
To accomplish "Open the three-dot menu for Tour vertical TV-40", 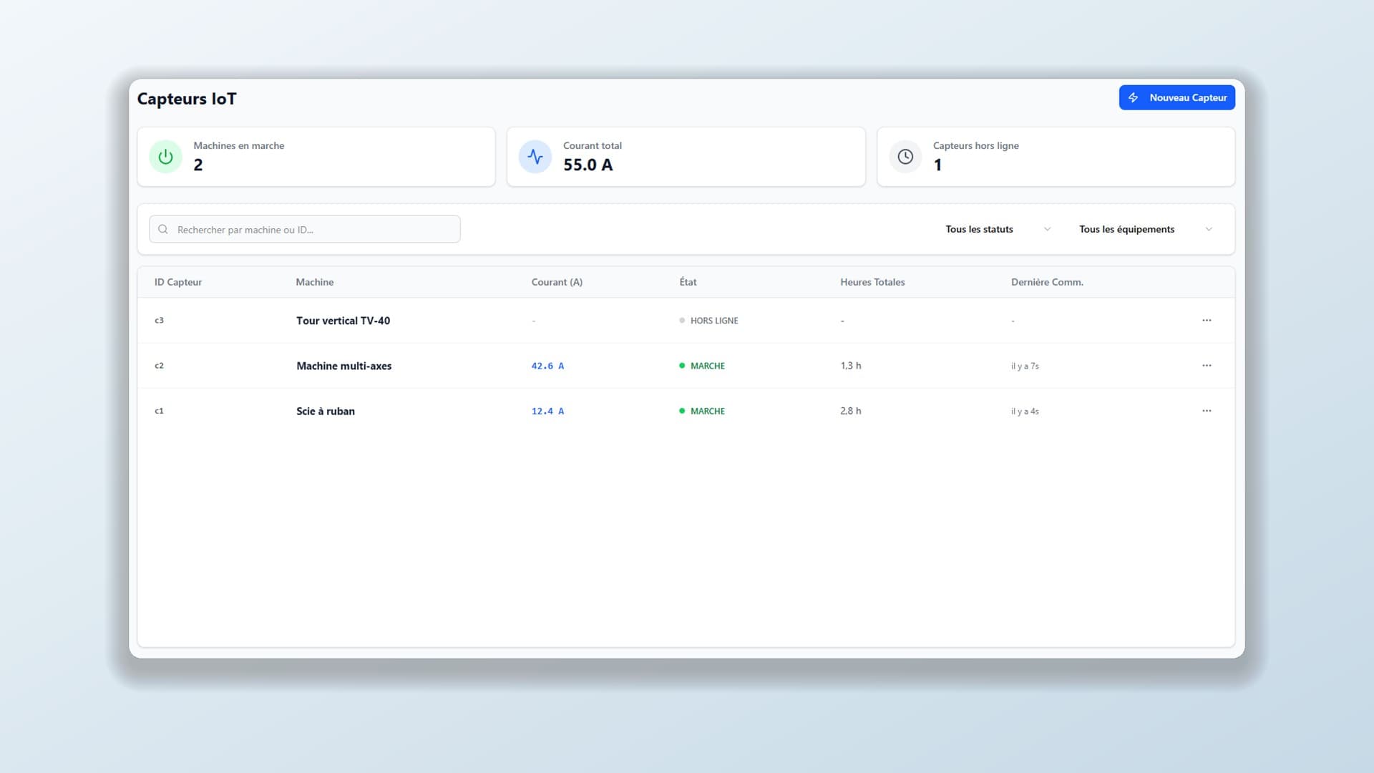I will point(1207,320).
